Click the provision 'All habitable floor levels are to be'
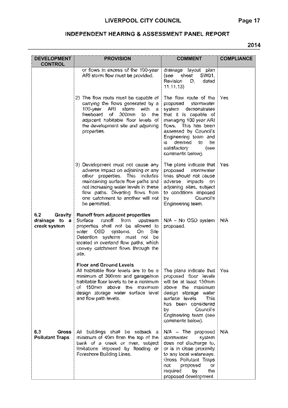 point(117,284)
